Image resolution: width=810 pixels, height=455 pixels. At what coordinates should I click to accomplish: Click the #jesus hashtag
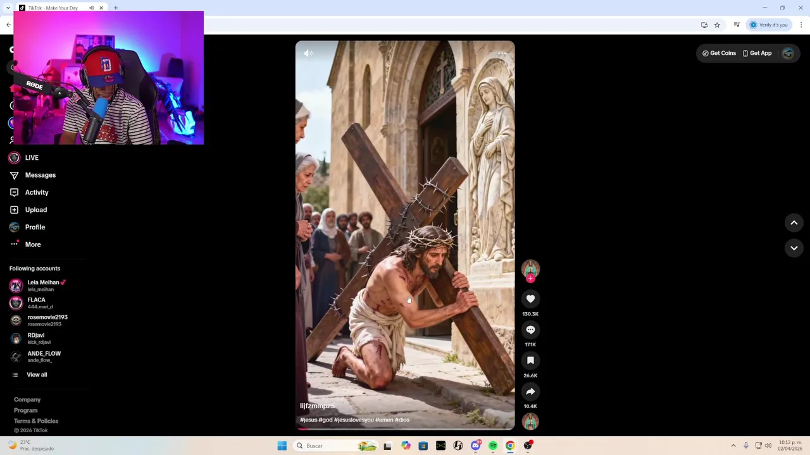coord(309,420)
